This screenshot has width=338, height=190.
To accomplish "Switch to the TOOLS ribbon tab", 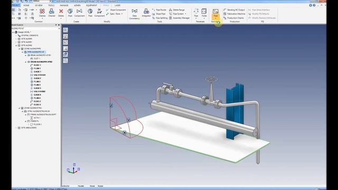I will pos(51,5).
